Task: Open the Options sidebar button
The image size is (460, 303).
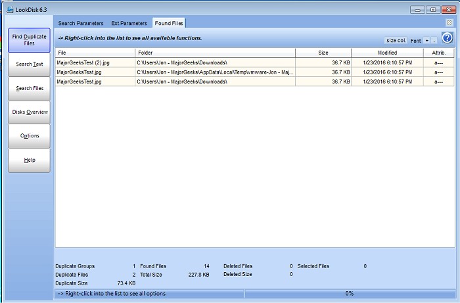Action: (29, 136)
